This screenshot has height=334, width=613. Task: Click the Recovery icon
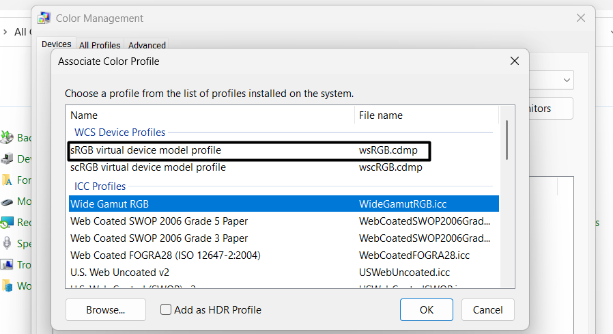pos(7,223)
